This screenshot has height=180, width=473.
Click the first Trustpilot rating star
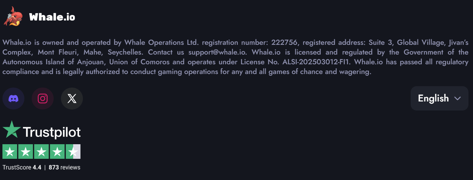click(x=10, y=152)
